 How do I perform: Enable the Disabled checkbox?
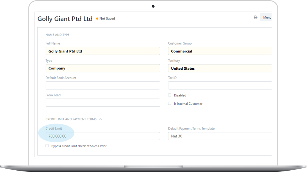[170, 95]
